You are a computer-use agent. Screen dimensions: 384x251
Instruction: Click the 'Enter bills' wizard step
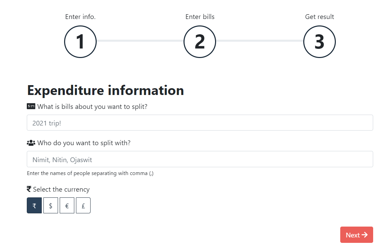200,16
